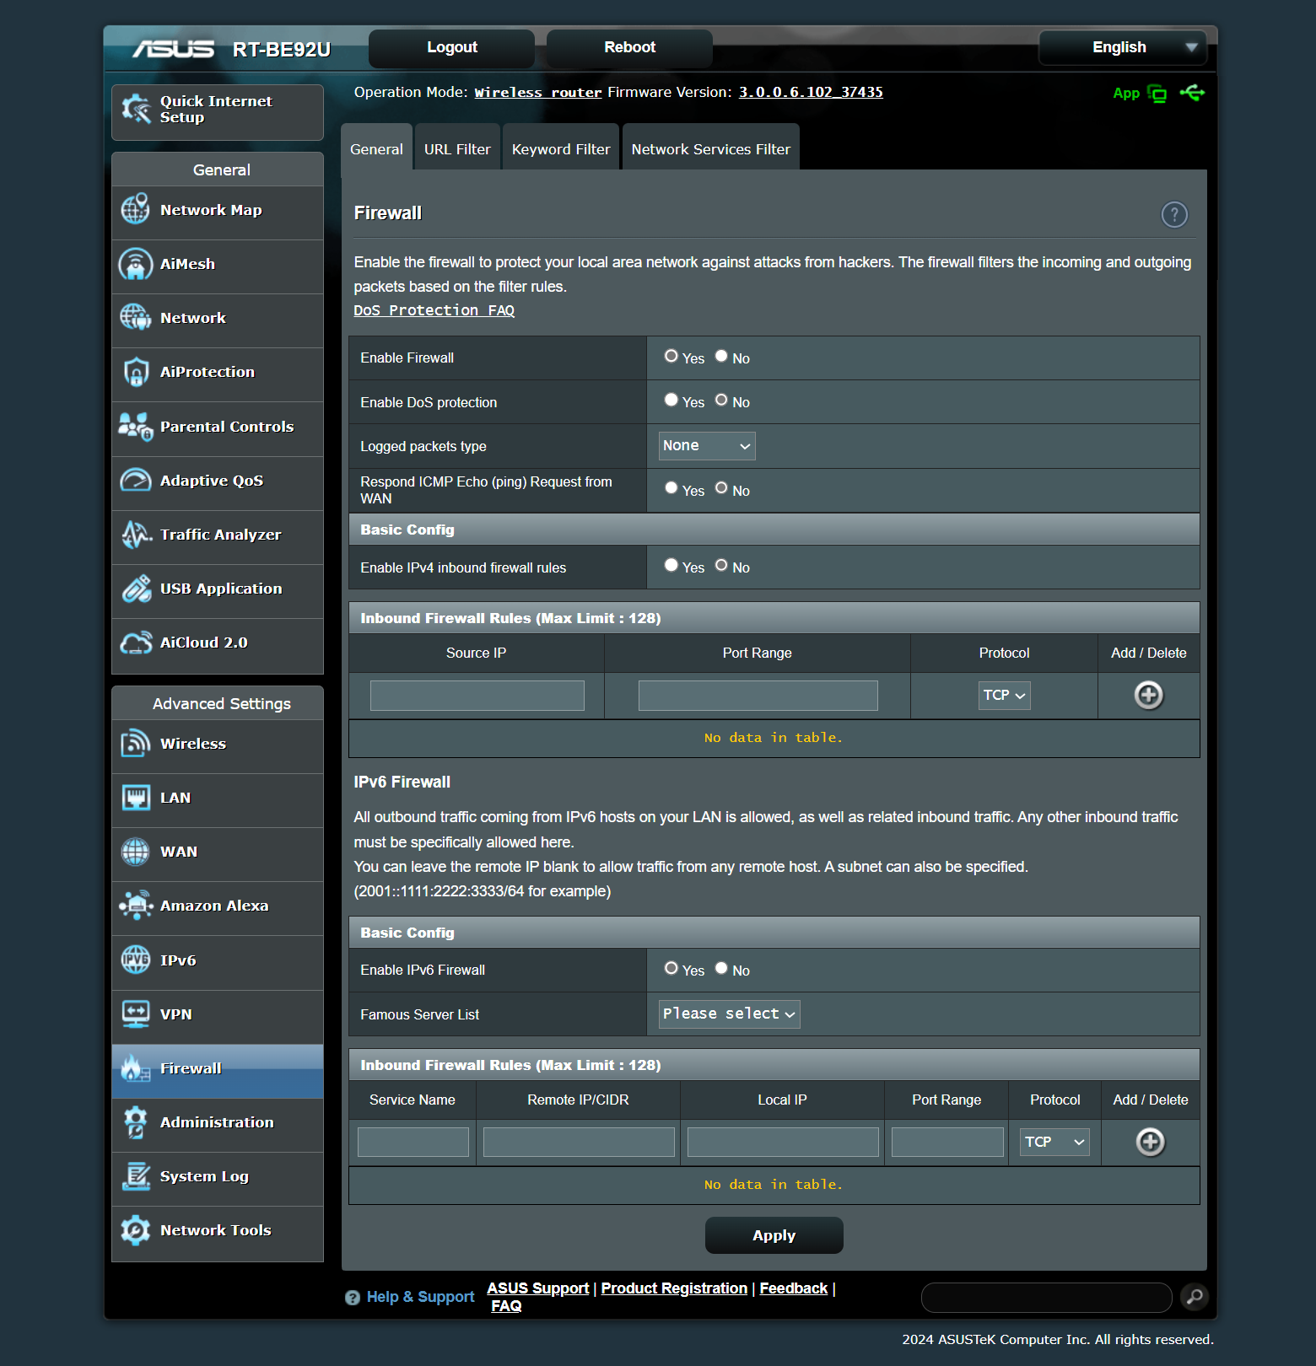The width and height of the screenshot is (1316, 1366).
Task: Select Yes for Enable IPv6 Firewall
Action: 671,968
